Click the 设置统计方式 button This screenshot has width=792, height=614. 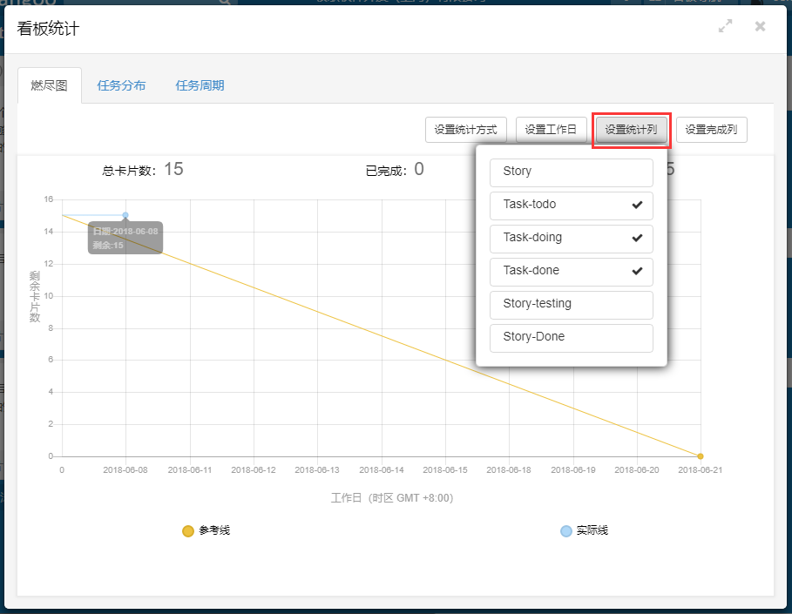[x=465, y=130]
